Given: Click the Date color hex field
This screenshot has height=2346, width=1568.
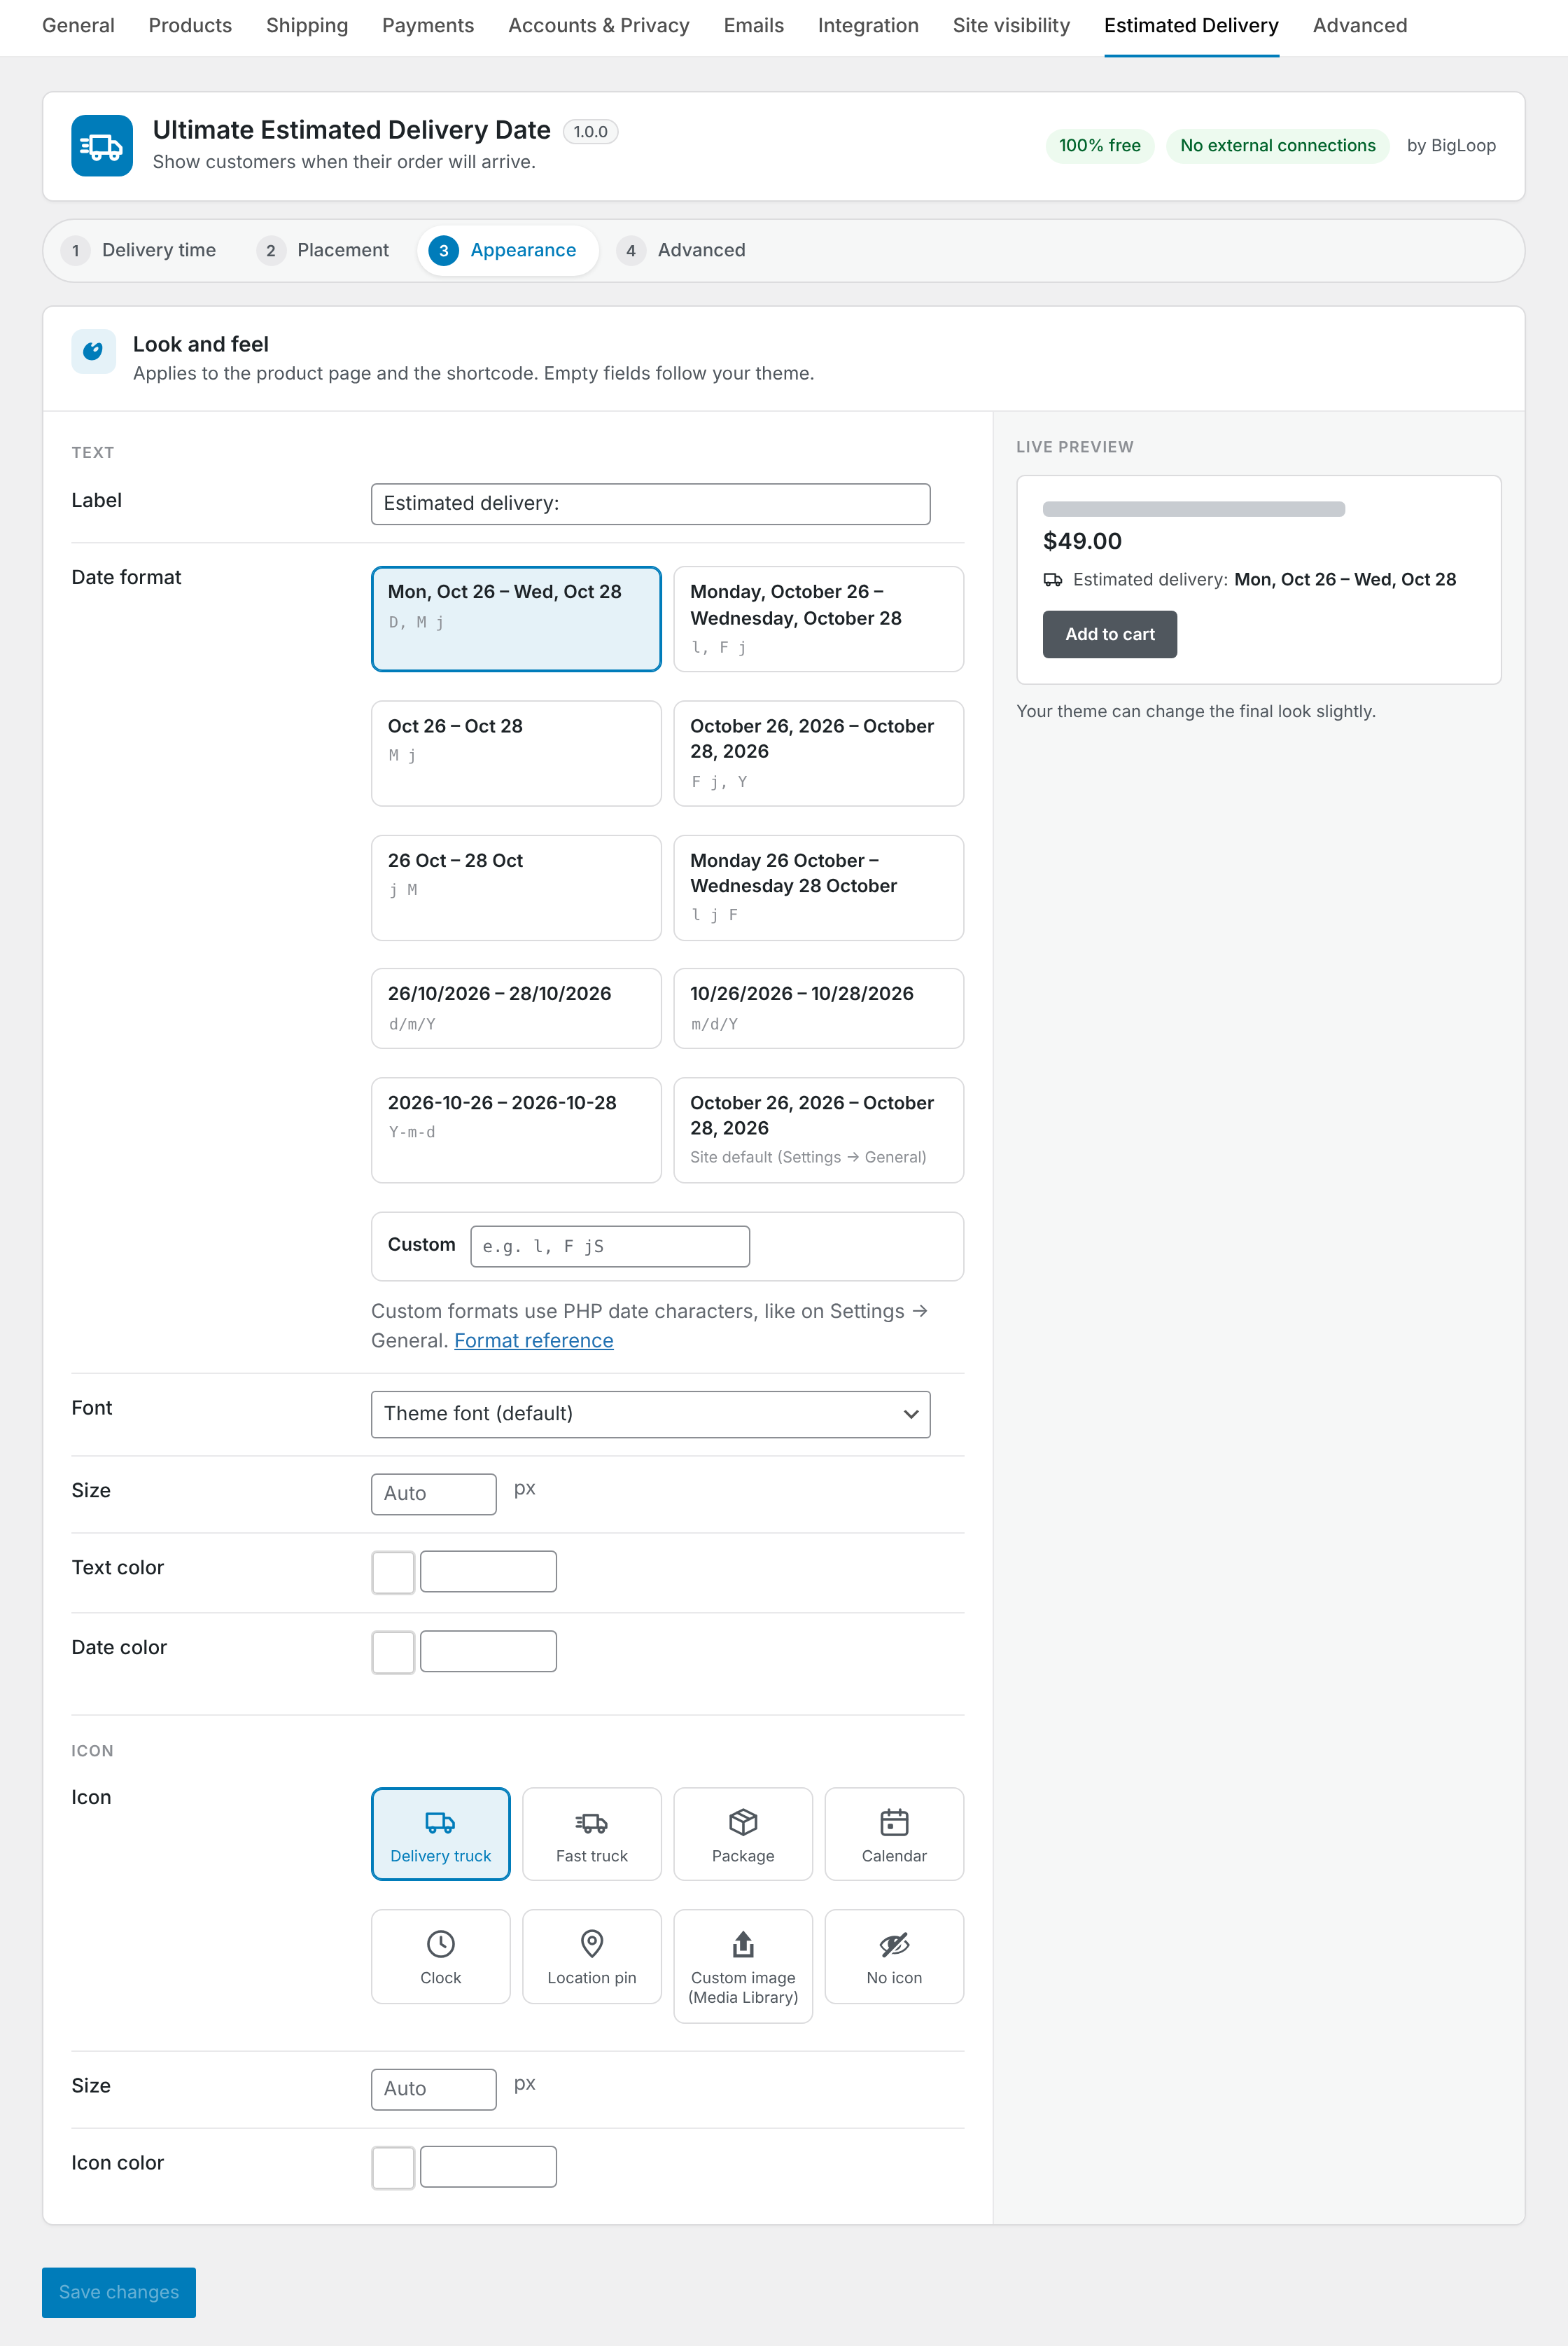Looking at the screenshot, I should tap(488, 1652).
